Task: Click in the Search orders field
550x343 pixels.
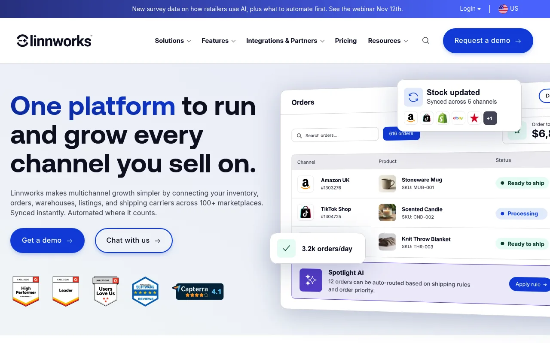Action: pos(335,135)
